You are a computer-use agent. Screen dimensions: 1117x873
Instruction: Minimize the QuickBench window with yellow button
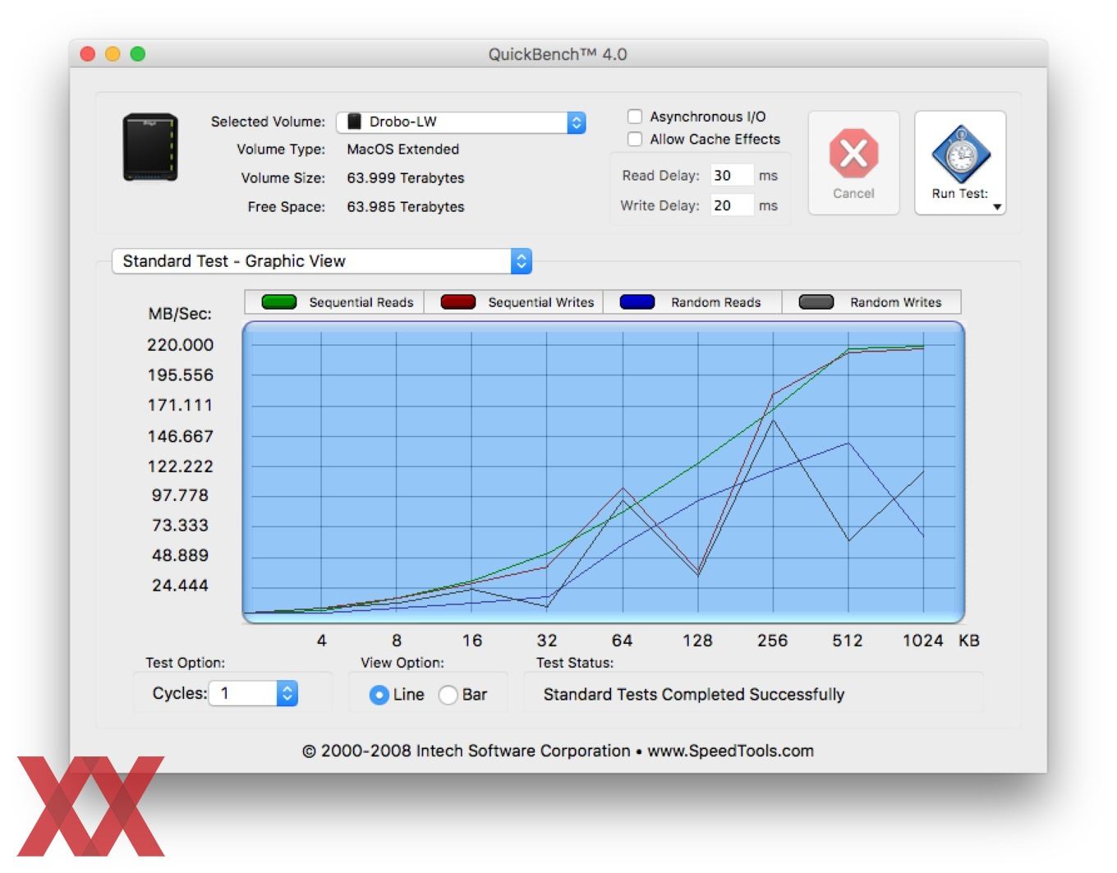(113, 54)
